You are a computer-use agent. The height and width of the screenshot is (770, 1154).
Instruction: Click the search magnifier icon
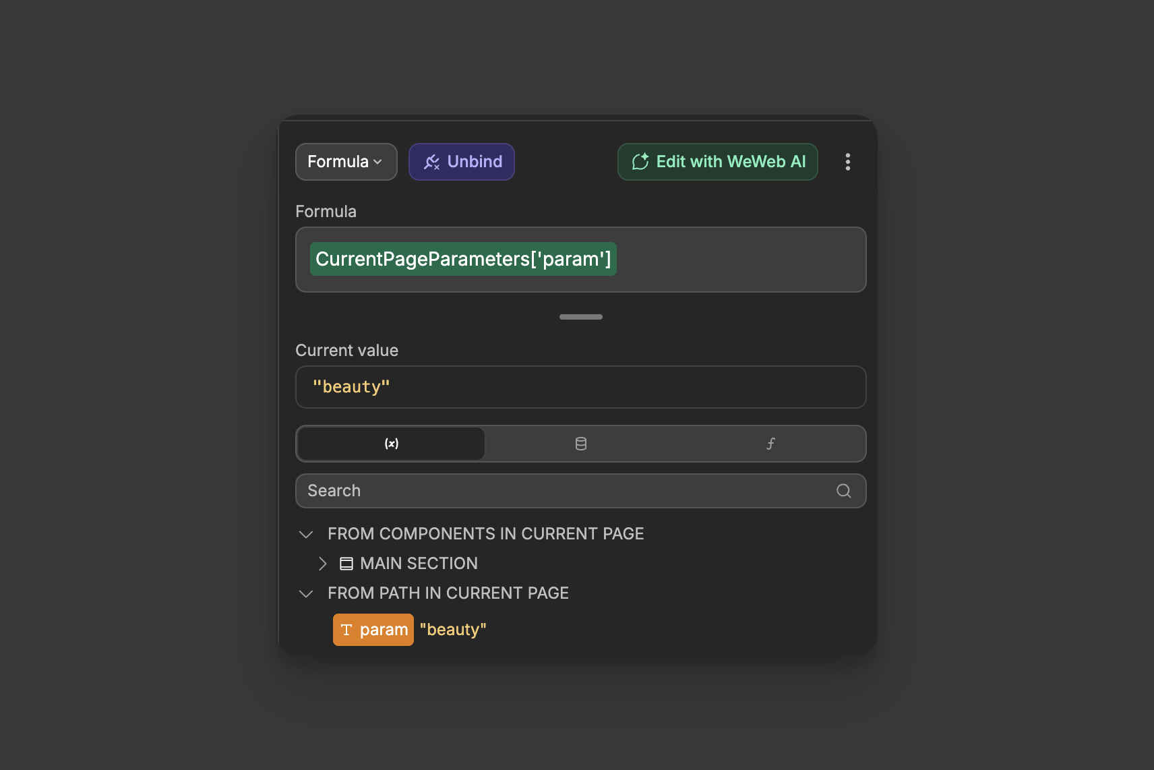[844, 491]
